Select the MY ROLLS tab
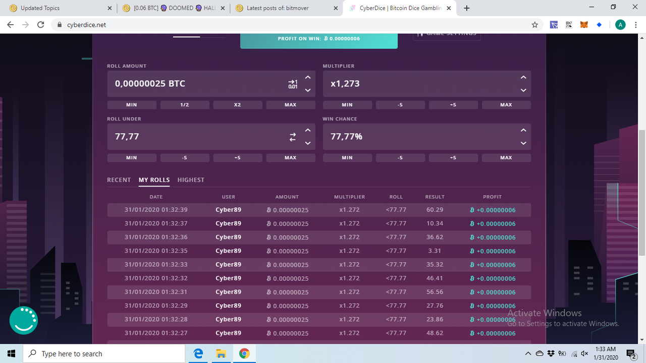The height and width of the screenshot is (363, 646). point(154,180)
